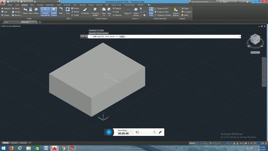
Task: Click Show CV
Action: (x=104, y=12)
